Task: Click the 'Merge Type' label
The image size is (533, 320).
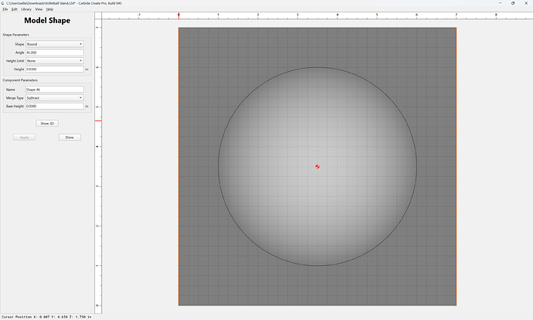Action: [15, 98]
